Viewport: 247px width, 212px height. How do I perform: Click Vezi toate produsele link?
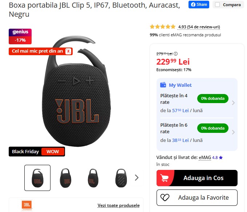118,205
